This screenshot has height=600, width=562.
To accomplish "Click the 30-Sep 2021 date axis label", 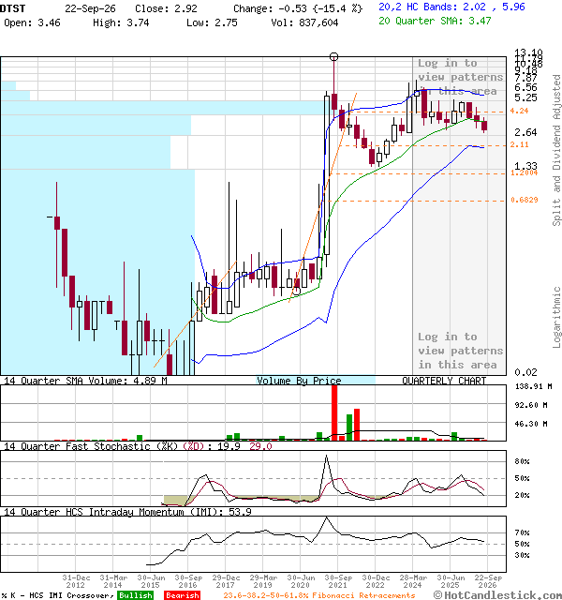I will point(338,581).
